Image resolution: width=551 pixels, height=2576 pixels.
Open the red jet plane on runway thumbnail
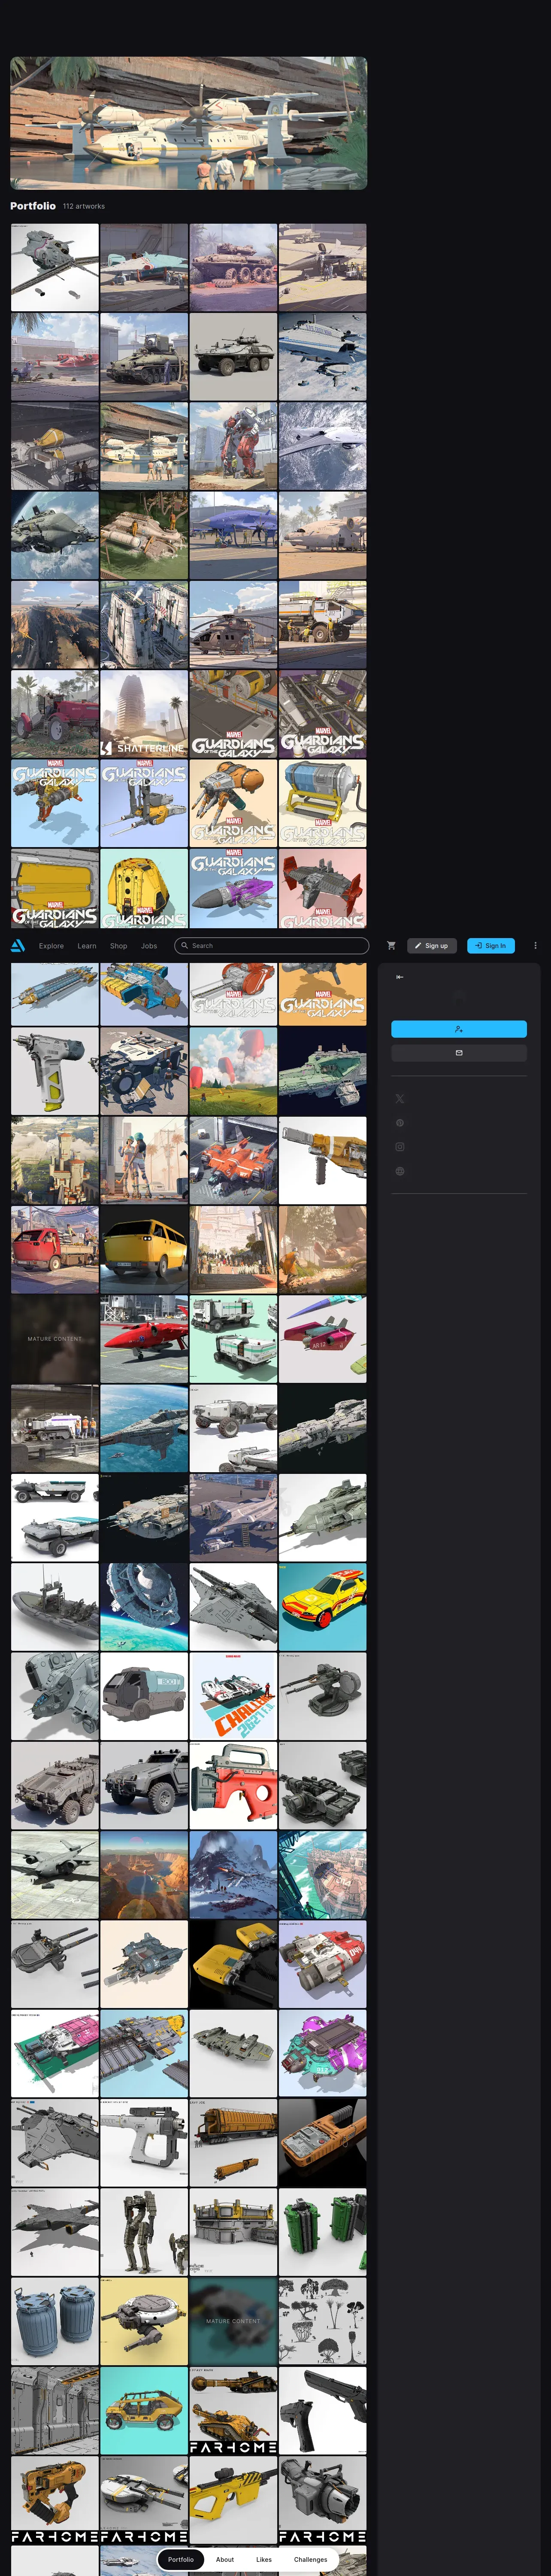pos(144,1339)
